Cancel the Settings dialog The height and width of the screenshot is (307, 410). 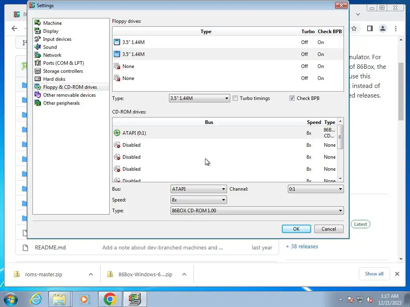(329, 229)
